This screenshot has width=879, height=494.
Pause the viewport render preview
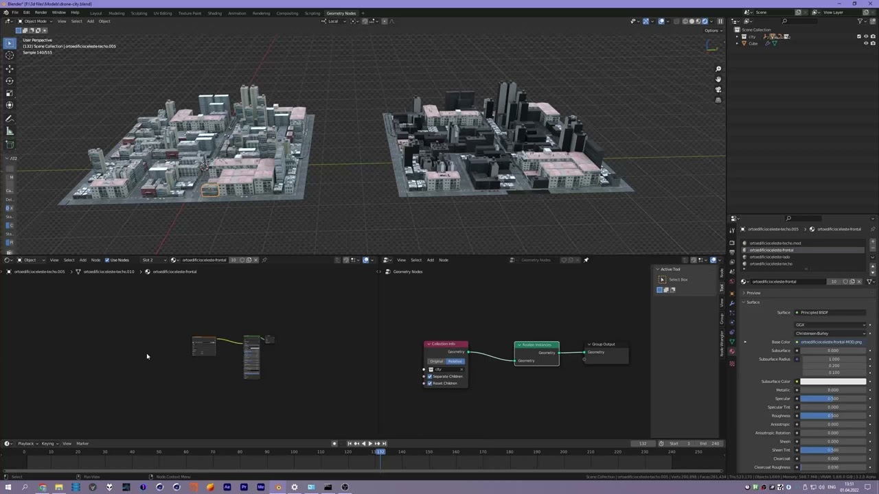(x=720, y=21)
